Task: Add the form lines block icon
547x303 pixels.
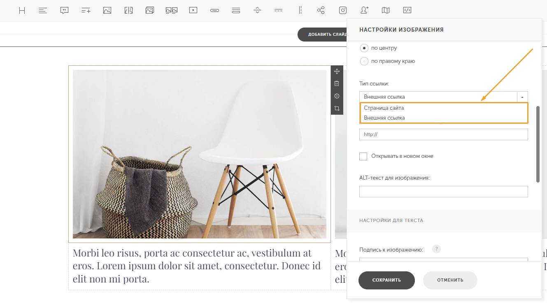Action: 236,11
